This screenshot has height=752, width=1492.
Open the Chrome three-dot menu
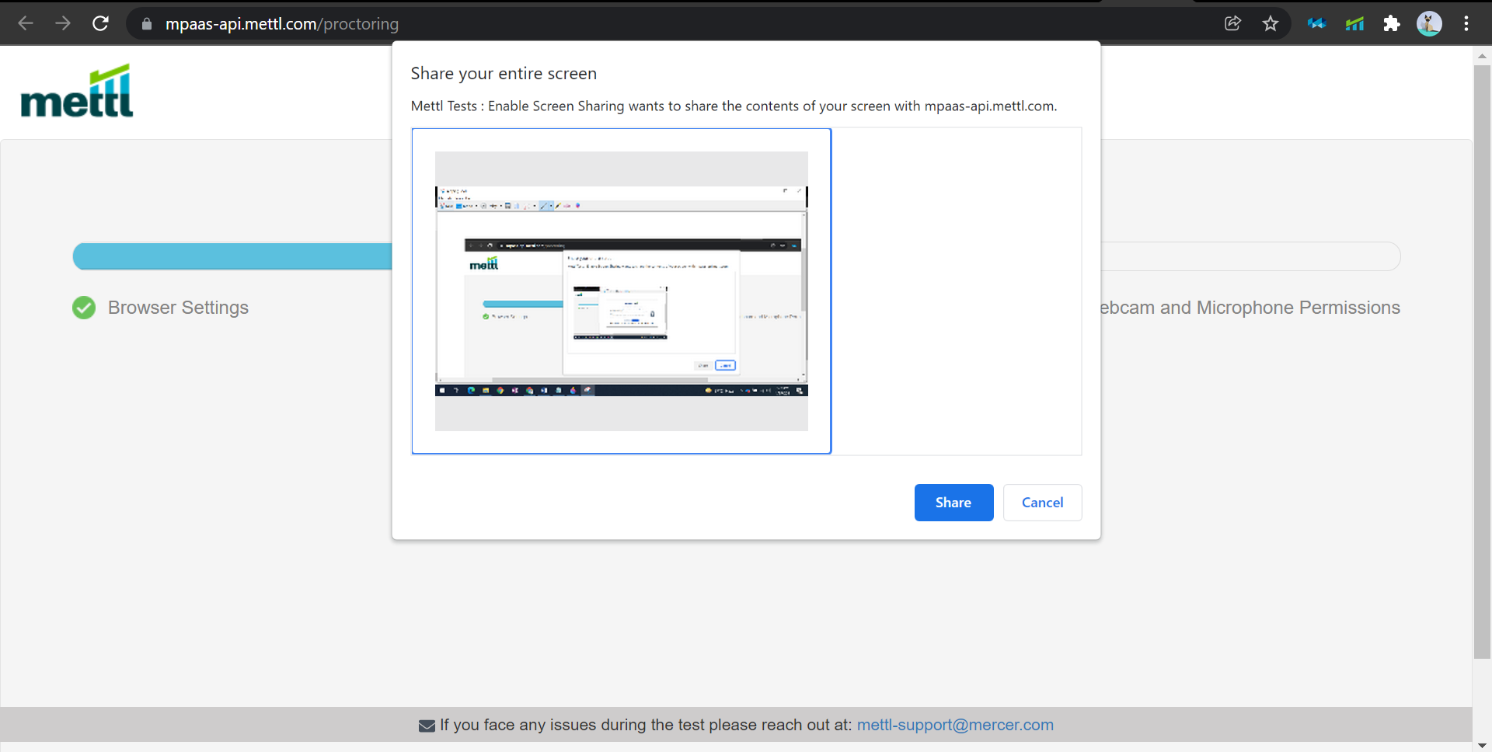pyautogui.click(x=1466, y=23)
